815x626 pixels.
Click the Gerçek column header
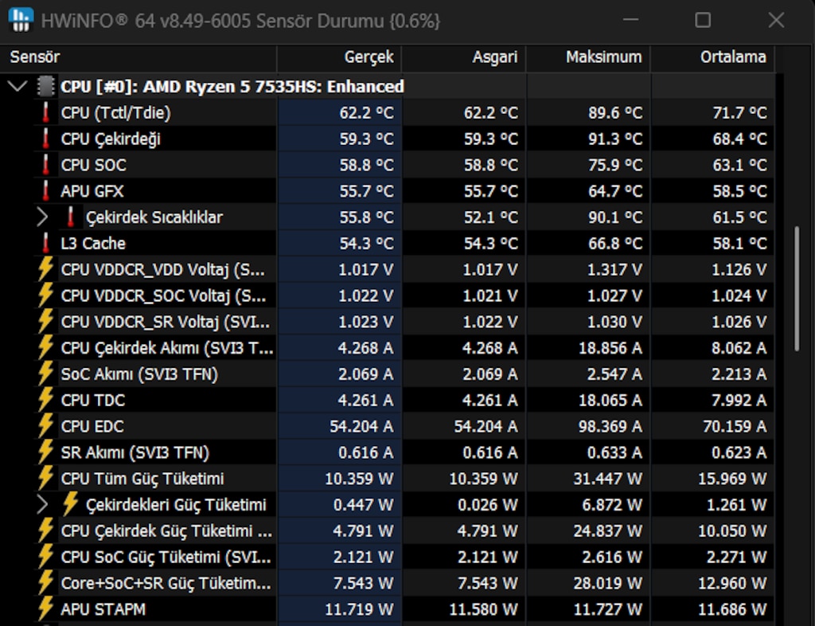(x=339, y=57)
